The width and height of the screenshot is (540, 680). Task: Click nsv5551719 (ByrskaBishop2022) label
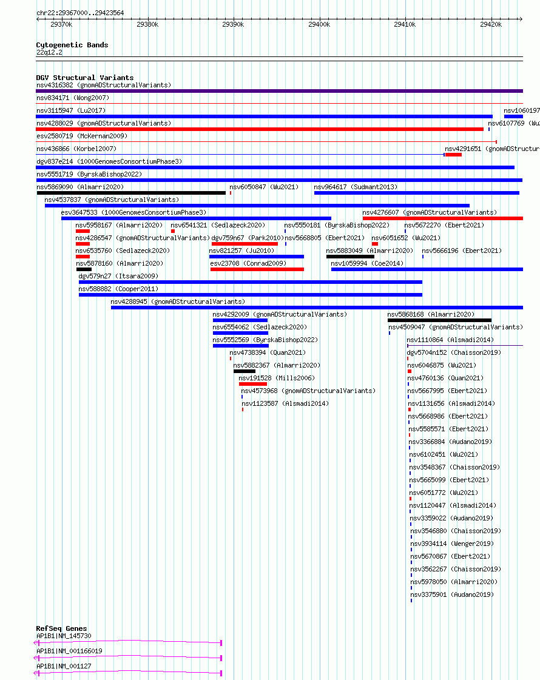tap(89, 174)
